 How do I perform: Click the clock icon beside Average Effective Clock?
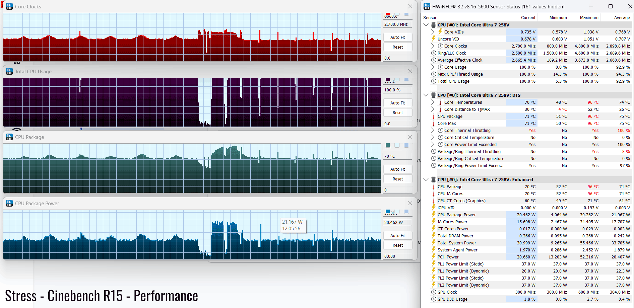[x=434, y=60]
